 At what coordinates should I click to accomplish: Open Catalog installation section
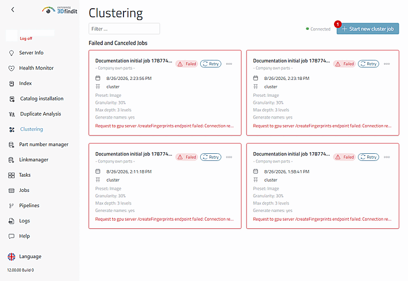pos(42,99)
